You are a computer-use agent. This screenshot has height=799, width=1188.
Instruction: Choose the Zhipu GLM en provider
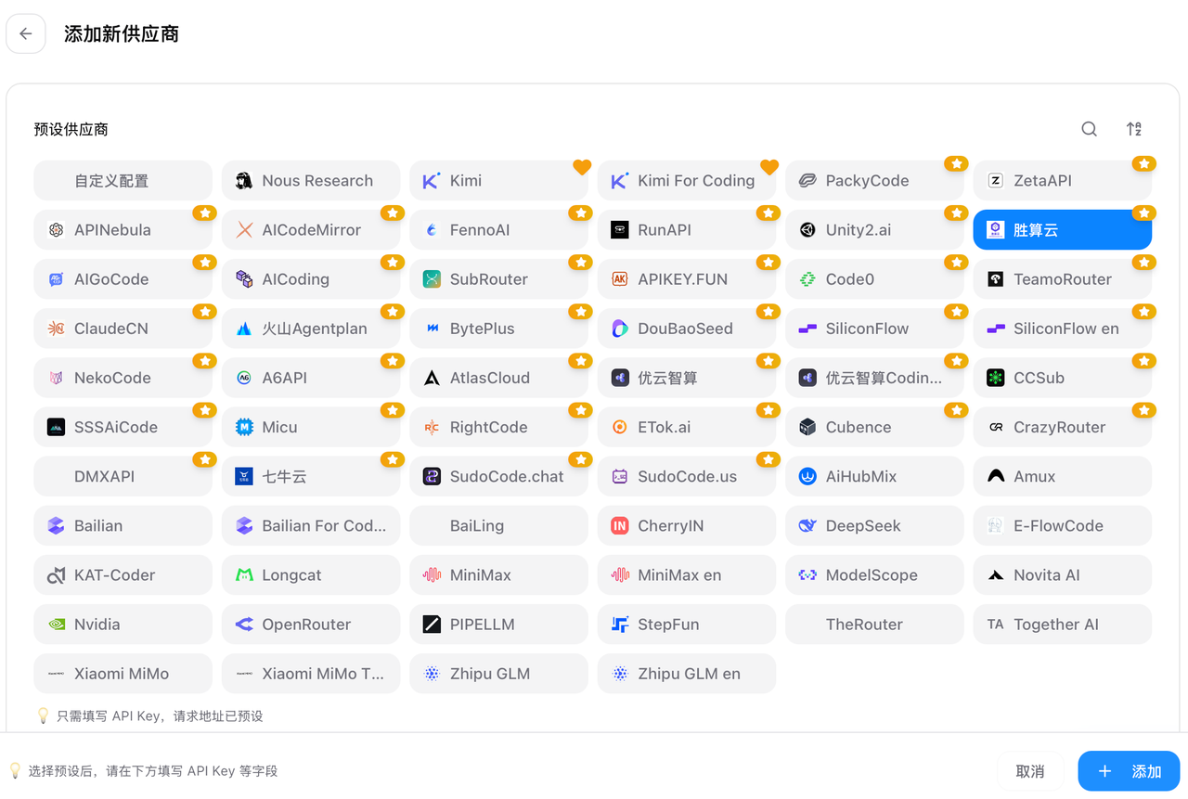point(687,674)
